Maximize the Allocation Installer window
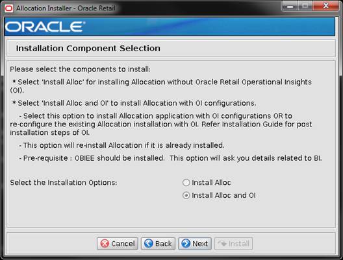Screen dimensions: 343x260 click(x=305, y=6)
